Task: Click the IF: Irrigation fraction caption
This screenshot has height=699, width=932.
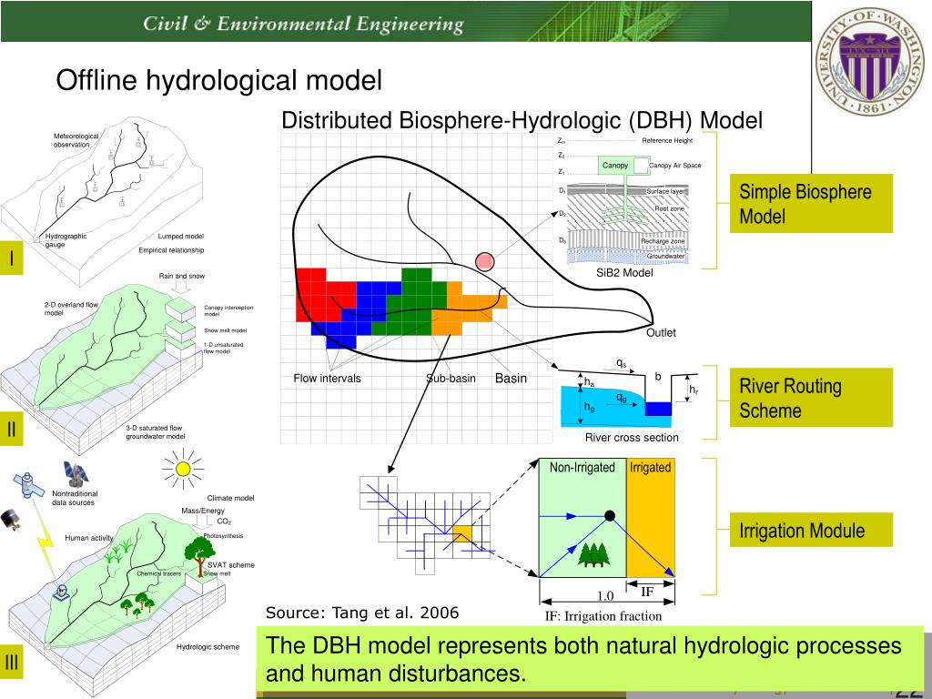Action: click(603, 616)
